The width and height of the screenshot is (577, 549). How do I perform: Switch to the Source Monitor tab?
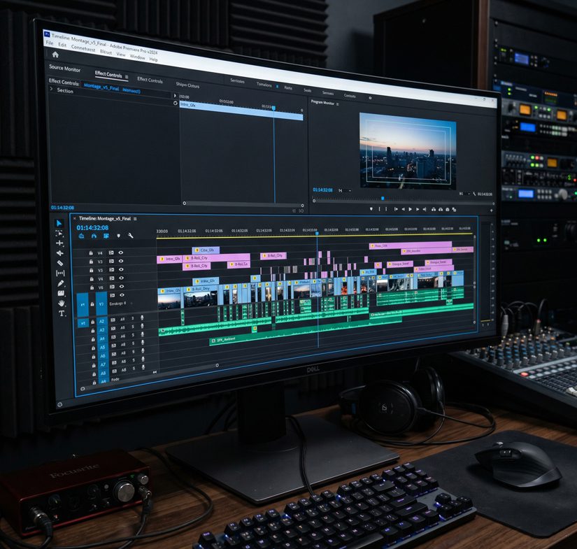(x=65, y=68)
